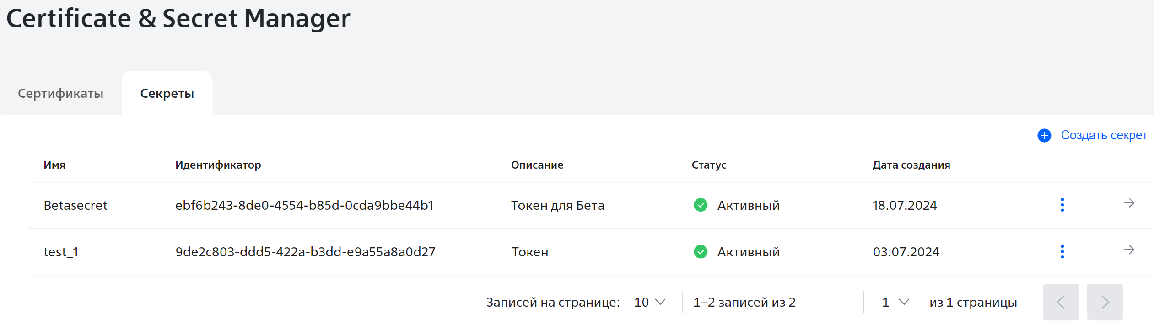The image size is (1154, 330).
Task: Click the Имя column header
Action: point(54,165)
